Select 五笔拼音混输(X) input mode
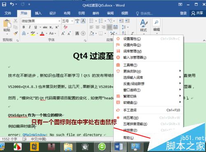Screen dimensions: 206x152 point(148,124)
